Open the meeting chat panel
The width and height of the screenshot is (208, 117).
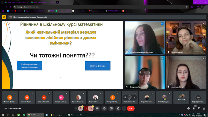(x=199, y=108)
